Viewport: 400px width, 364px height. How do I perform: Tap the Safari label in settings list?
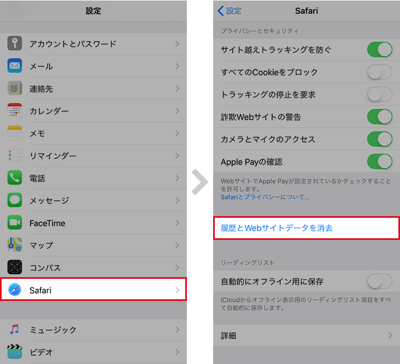pos(41,290)
